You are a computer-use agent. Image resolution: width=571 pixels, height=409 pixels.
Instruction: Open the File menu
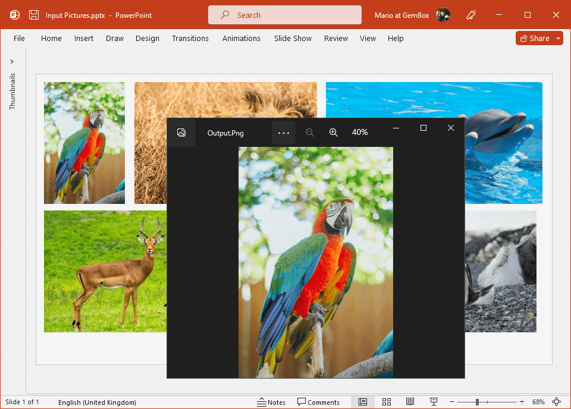[19, 38]
